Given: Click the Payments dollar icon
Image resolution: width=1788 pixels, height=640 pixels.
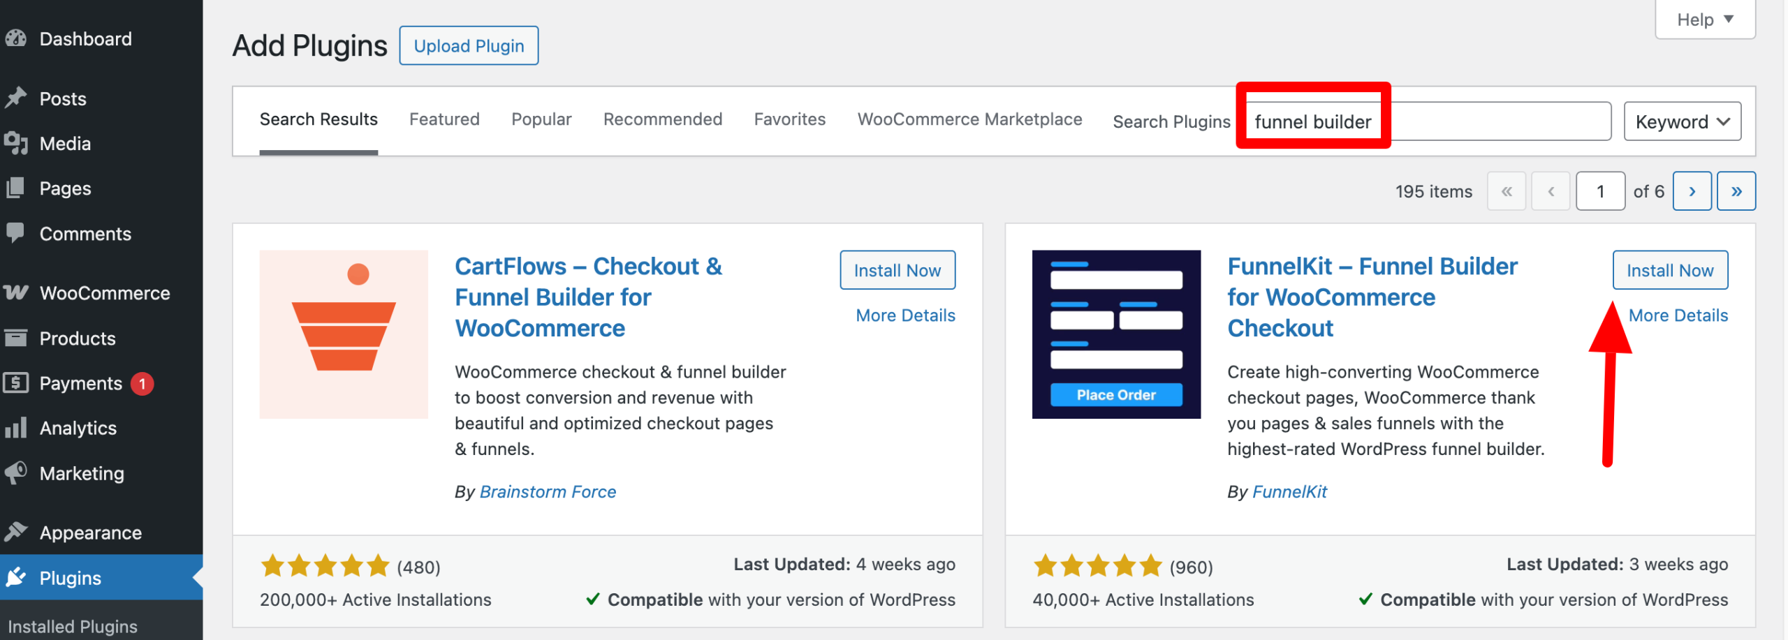Looking at the screenshot, I should point(15,382).
